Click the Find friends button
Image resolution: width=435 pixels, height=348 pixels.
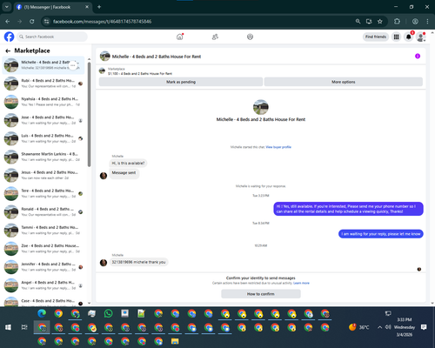click(x=376, y=37)
